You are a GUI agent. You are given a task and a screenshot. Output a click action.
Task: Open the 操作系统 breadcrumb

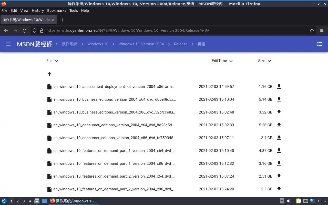(x=69, y=44)
